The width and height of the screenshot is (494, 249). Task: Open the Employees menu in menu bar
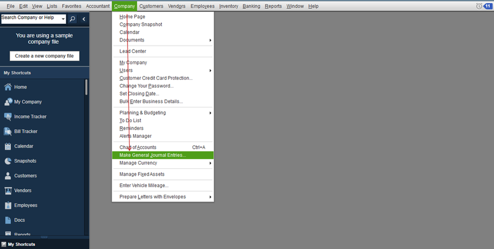click(202, 6)
